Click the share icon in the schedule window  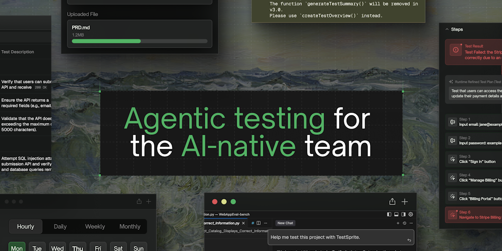click(x=139, y=201)
